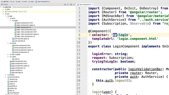
Task: Click login breadcrumb in navigation bar
Action: 31,2
